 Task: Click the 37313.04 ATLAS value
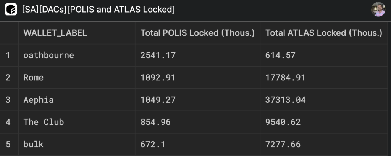pyautogui.click(x=285, y=100)
